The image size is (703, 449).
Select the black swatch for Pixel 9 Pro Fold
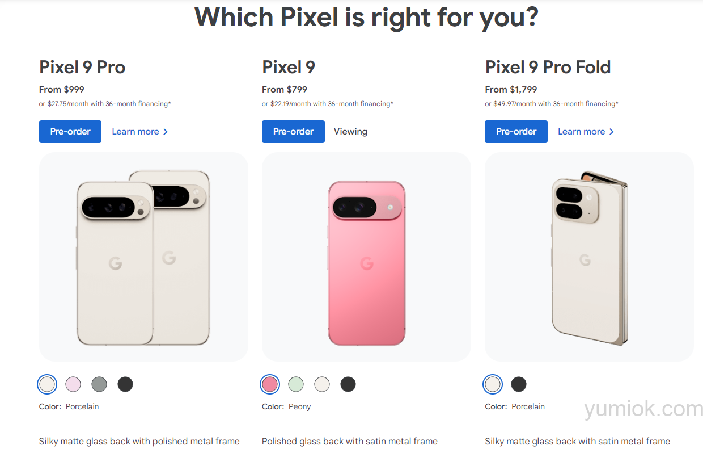click(519, 384)
